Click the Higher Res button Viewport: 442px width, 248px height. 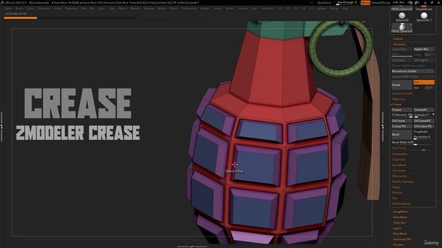[x=423, y=49]
